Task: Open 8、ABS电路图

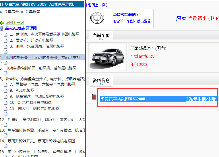Action: coord(22,90)
